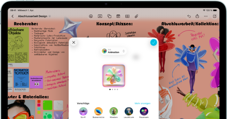
Task: Select the pen drawing tool in toolbar
Action: 91,16
